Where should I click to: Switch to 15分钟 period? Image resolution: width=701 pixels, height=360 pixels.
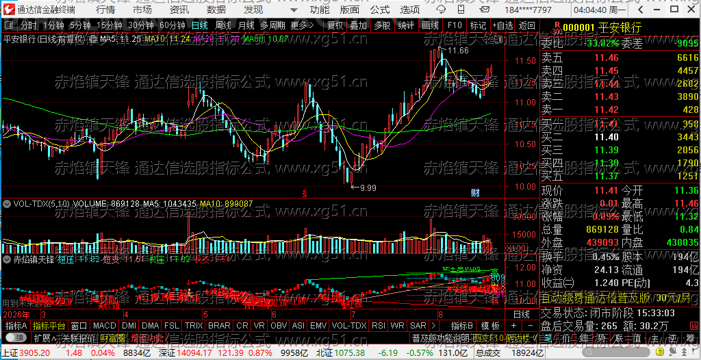[x=109, y=26]
